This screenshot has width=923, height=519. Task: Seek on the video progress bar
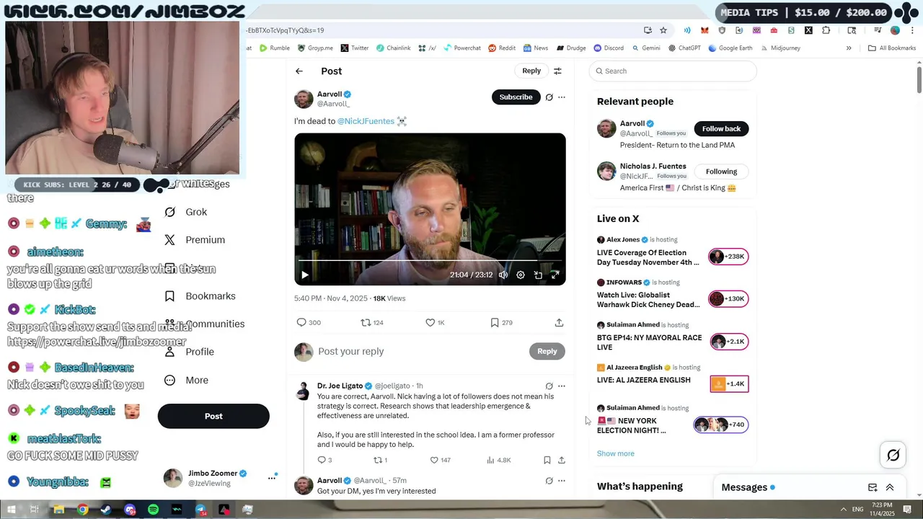click(430, 260)
